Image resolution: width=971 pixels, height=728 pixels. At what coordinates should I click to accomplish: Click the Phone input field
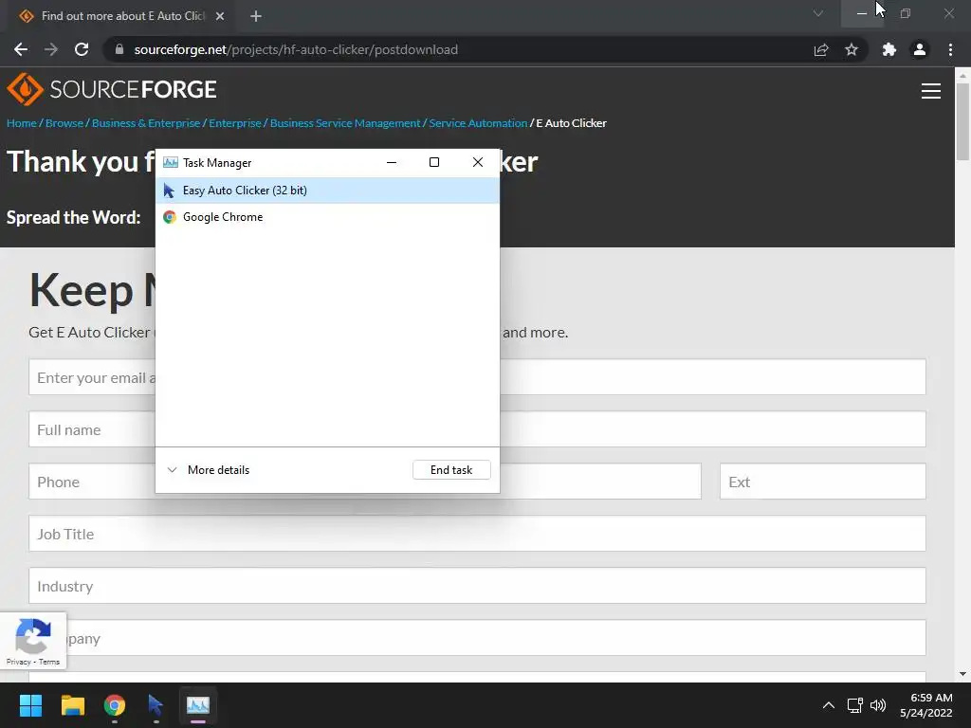point(365,481)
